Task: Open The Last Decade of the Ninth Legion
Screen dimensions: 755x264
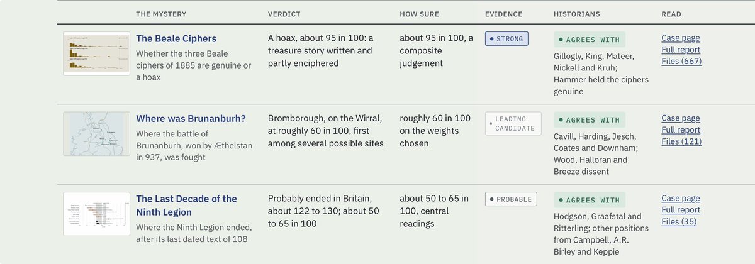Action: 186,206
